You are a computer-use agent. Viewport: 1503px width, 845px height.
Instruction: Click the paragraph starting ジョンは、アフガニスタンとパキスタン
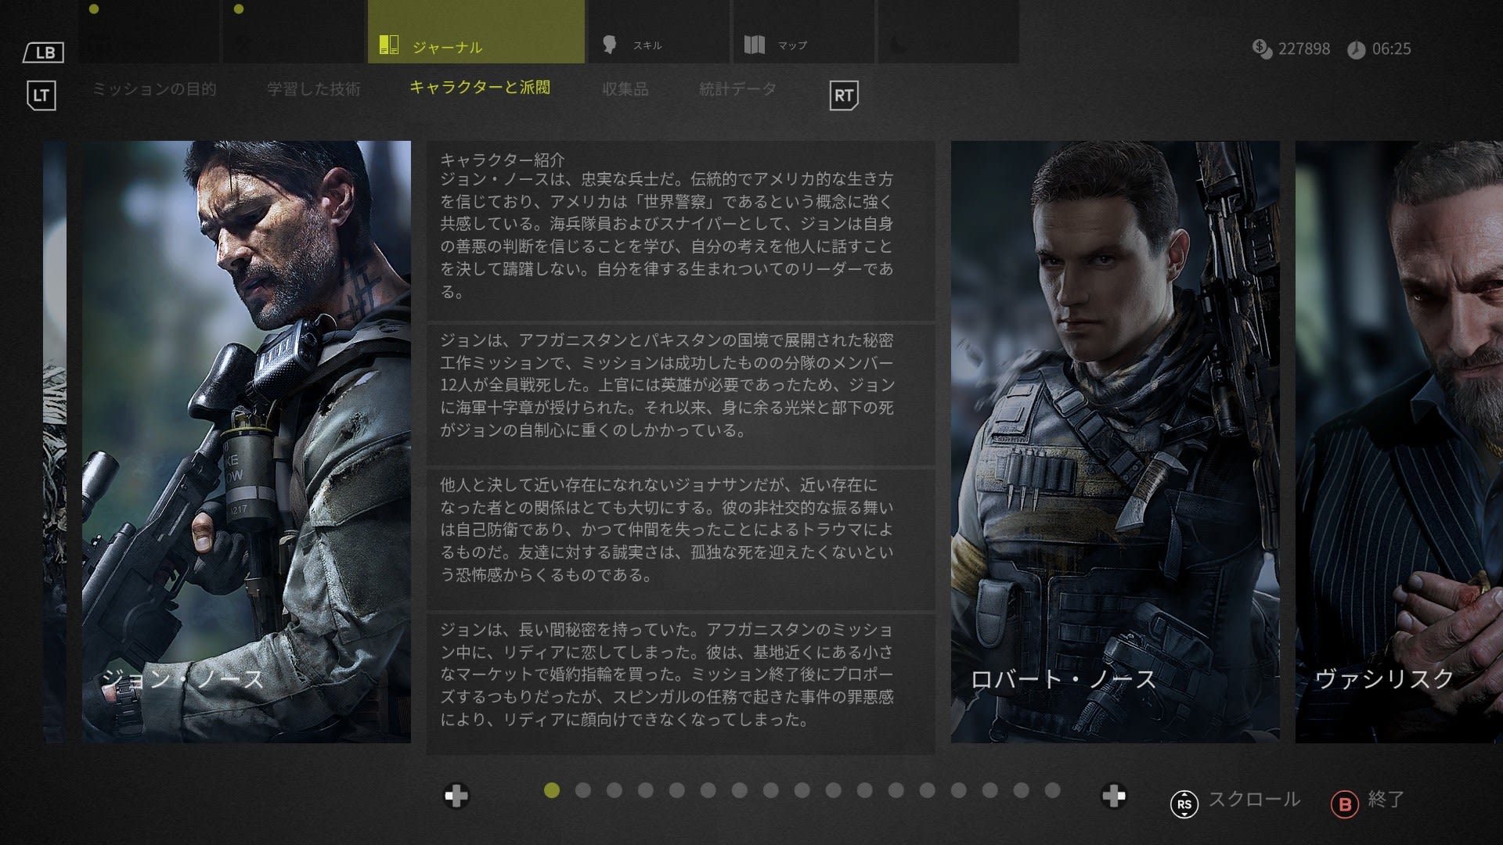point(667,385)
